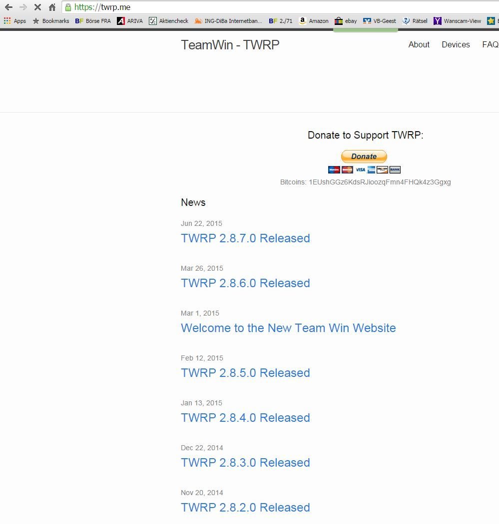Open the Amazon bookmark
This screenshot has height=524, width=499.
[314, 21]
